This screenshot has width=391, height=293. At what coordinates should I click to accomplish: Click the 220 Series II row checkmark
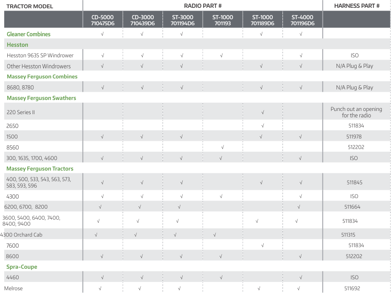pos(262,112)
